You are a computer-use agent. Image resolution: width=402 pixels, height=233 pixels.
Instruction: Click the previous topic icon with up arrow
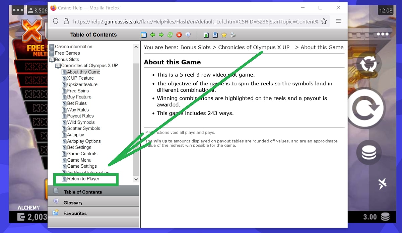215,35
